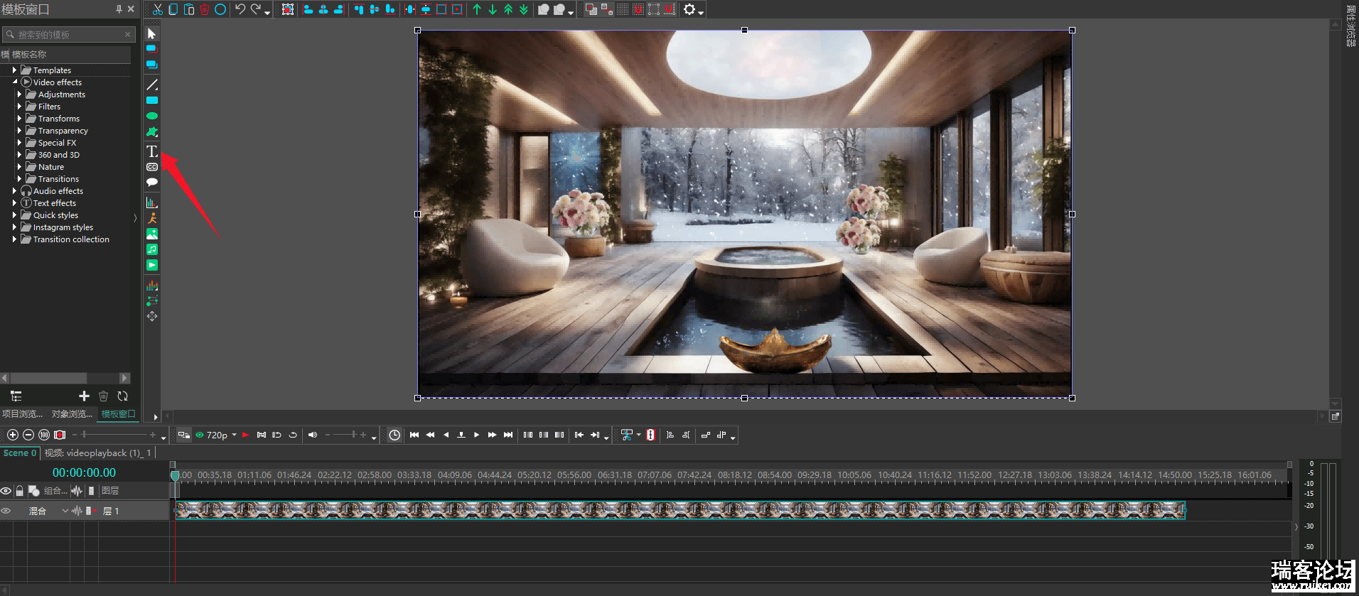Viewport: 1359px width, 596px height.
Task: Select the free shape polygon tool
Action: click(x=152, y=131)
